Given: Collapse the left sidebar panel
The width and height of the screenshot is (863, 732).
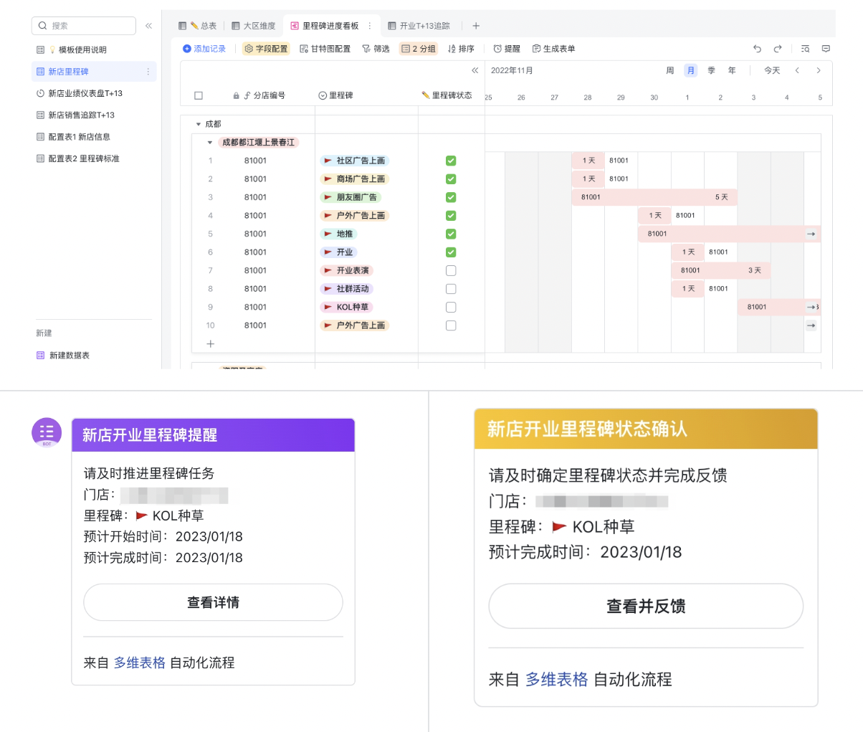Looking at the screenshot, I should 148,26.
